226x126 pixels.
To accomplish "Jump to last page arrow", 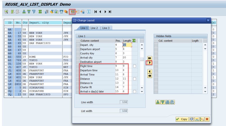I will pyautogui.click(x=110, y=12).
